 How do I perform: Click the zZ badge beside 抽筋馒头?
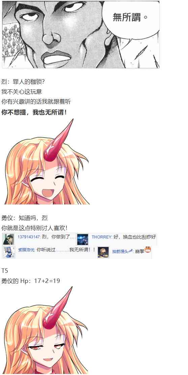coord(131,251)
